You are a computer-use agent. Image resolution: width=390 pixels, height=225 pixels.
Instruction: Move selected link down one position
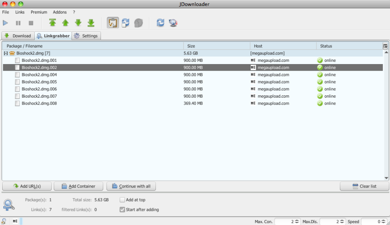click(x=78, y=22)
